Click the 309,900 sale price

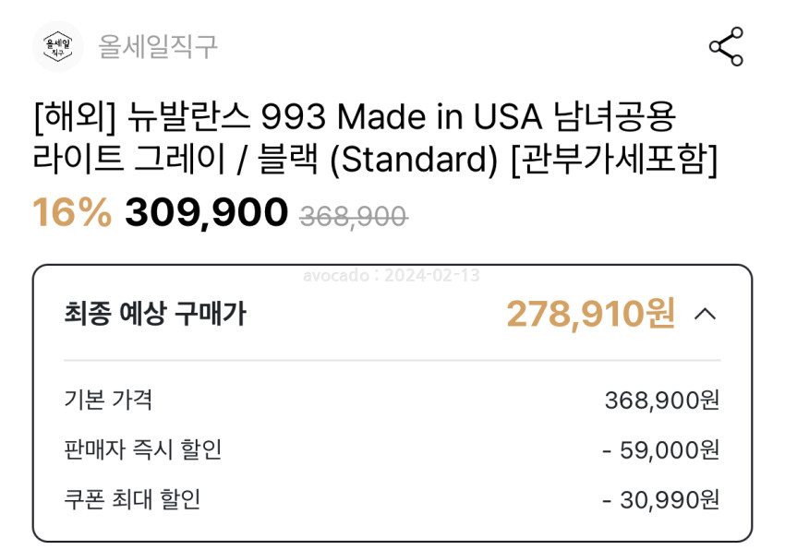206,213
